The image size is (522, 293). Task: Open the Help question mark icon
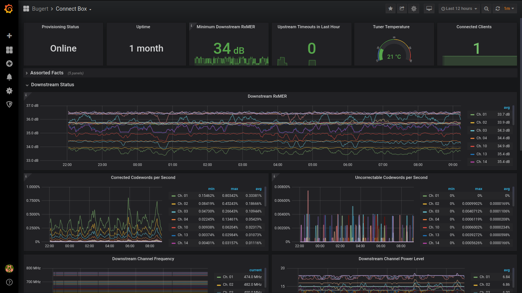coord(9,282)
